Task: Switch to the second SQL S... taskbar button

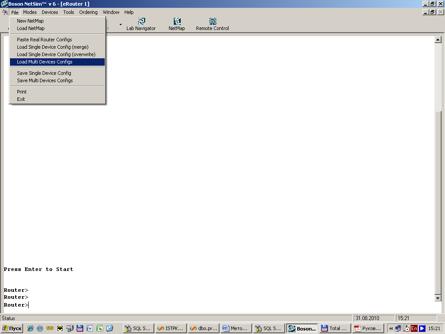Action: 269,328
